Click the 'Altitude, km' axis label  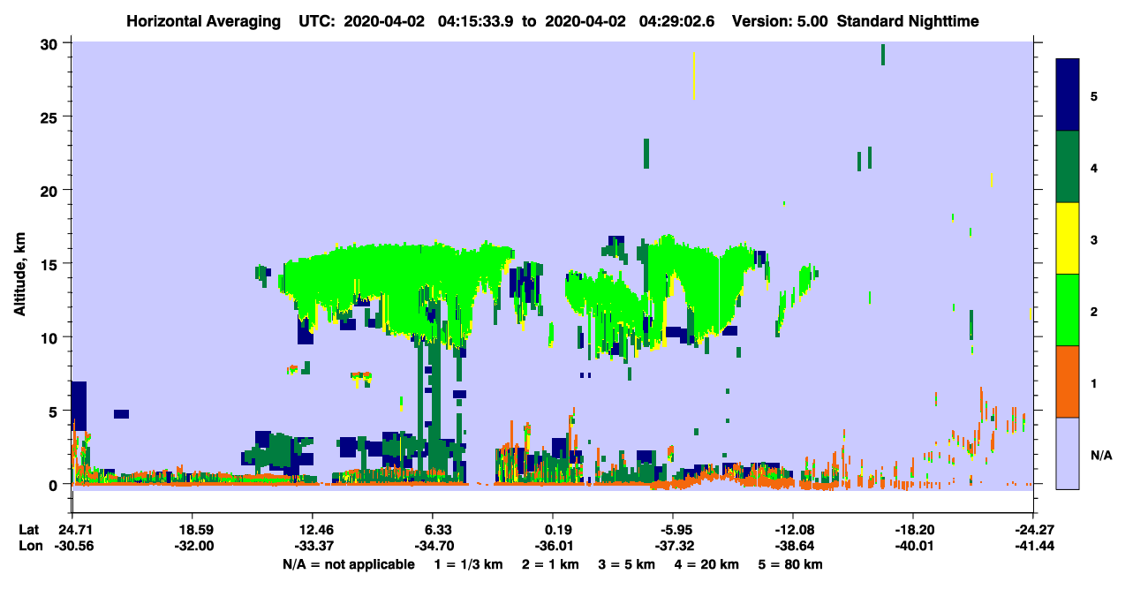[x=19, y=276]
